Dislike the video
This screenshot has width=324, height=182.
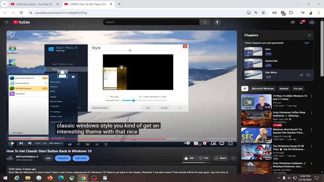(x=204, y=158)
